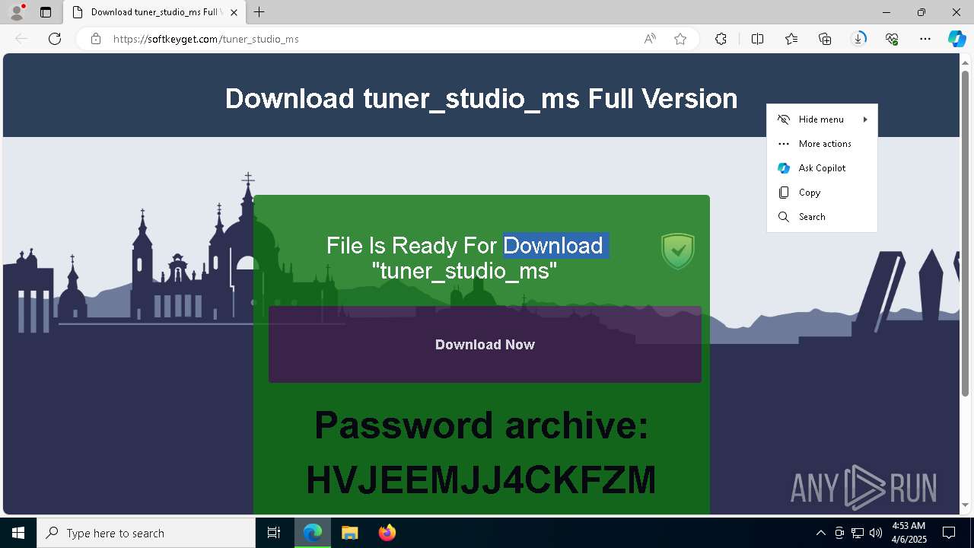Open Microsoft Edge taskbar icon
The height and width of the screenshot is (548, 974).
313,533
